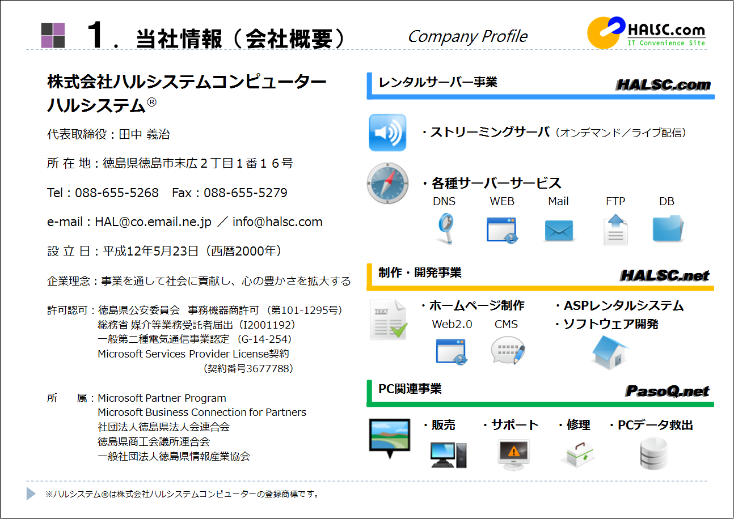The height and width of the screenshot is (519, 734).
Task: Click the ソフトウェア開発 item text
Action: (610, 325)
